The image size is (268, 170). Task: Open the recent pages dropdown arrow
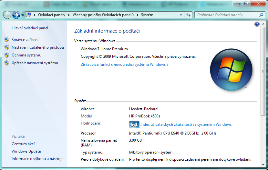coord(23,15)
